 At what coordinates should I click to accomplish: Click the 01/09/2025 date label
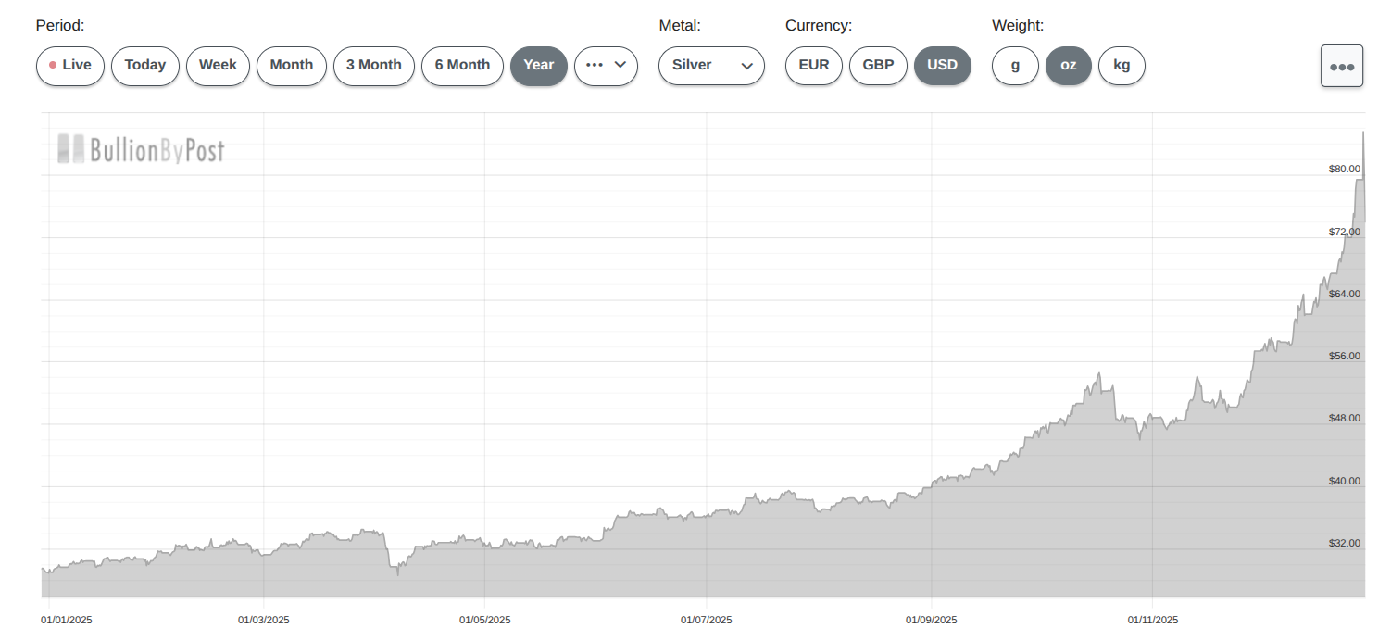(932, 620)
